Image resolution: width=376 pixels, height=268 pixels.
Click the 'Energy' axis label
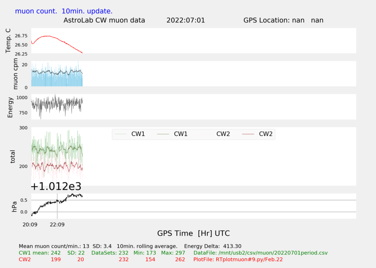(x=10, y=107)
